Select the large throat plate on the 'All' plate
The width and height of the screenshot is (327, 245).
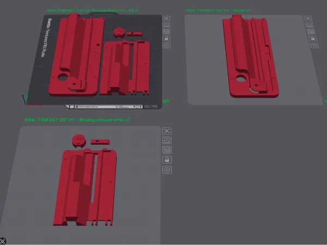click(x=76, y=54)
